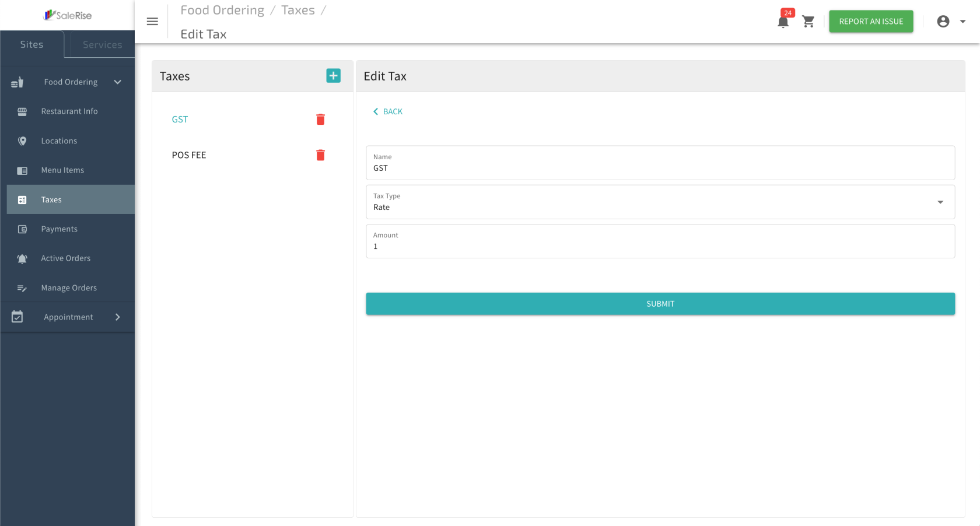
Task: Click the Report an Issue button
Action: tap(870, 22)
